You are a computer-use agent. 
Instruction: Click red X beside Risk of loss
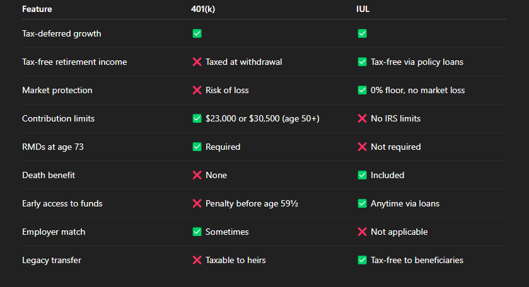(197, 90)
